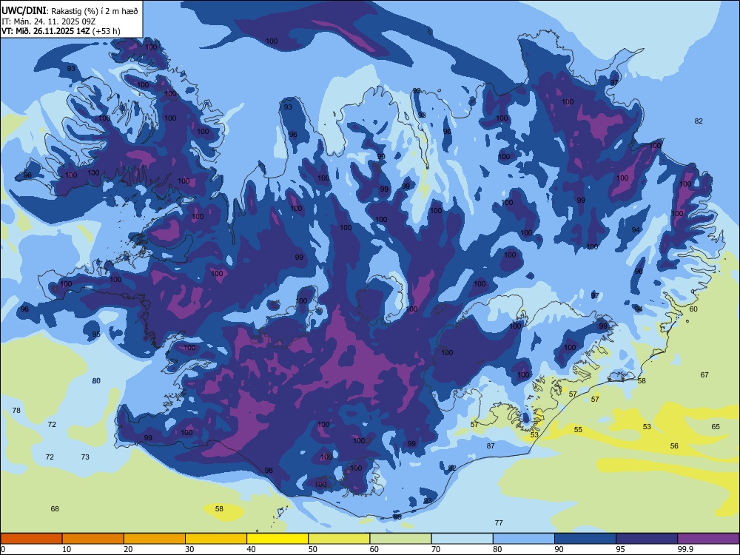Click the legend tick label "70"

coord(436,549)
